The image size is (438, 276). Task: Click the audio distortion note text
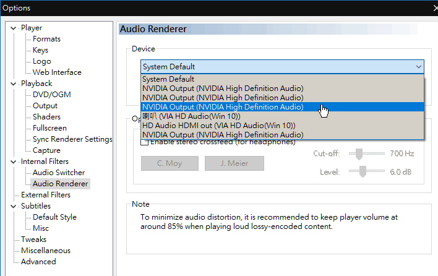coord(269,222)
